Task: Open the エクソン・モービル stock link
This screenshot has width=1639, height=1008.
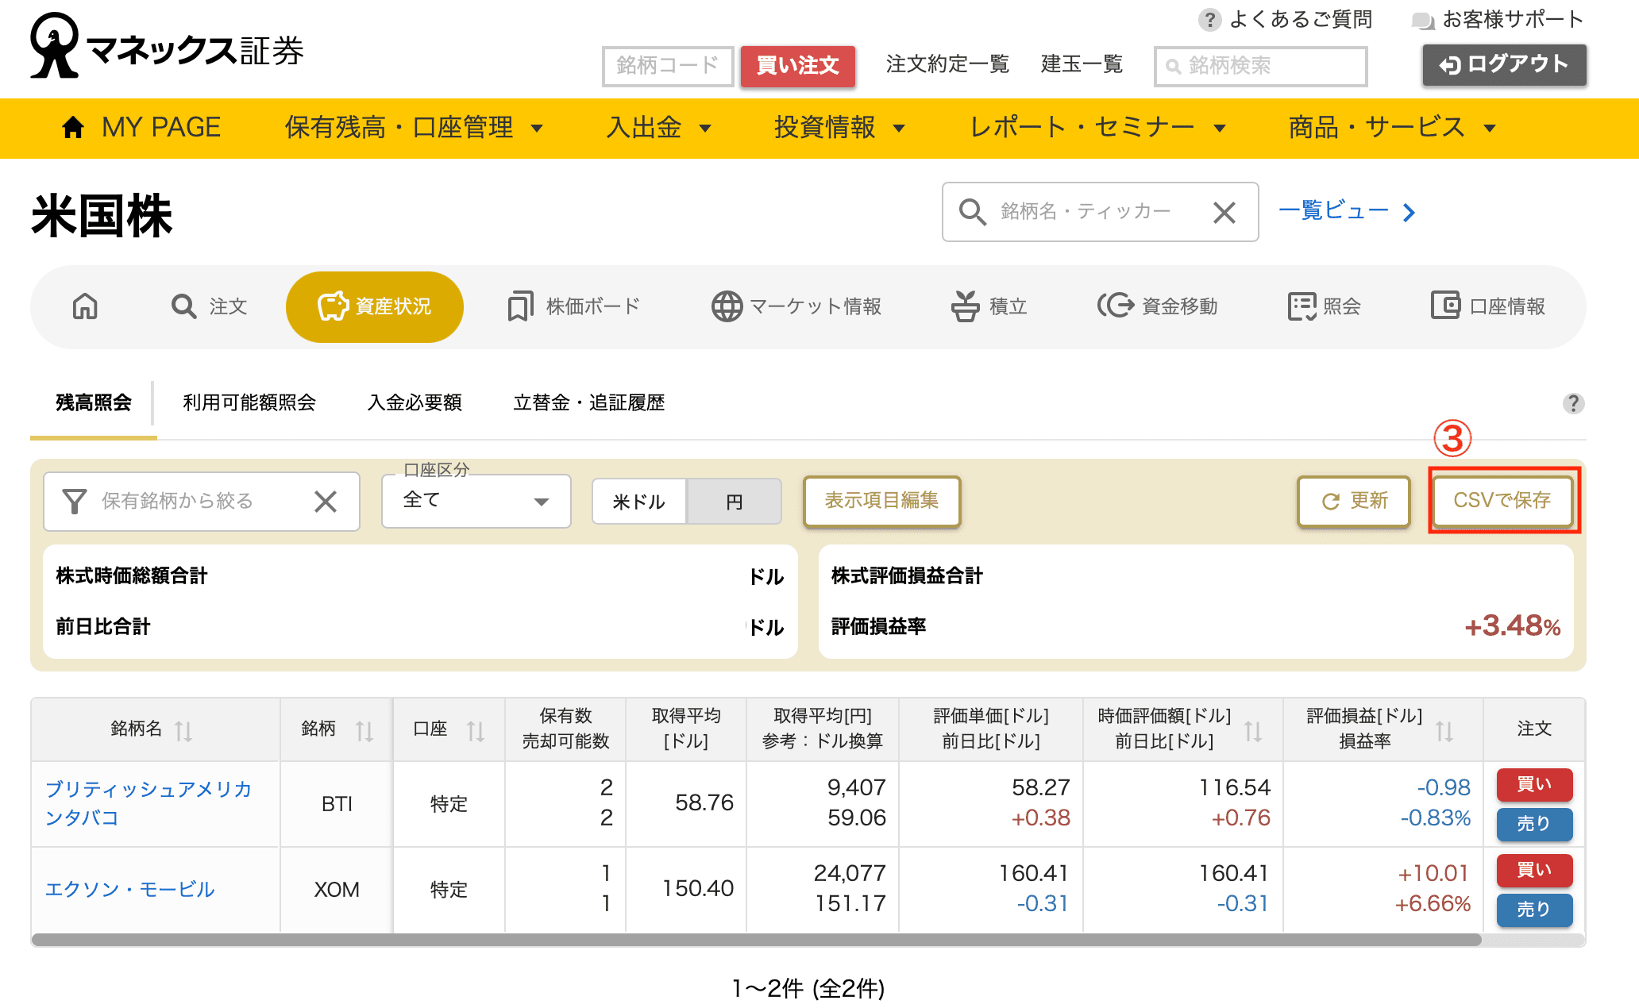Action: 129,889
